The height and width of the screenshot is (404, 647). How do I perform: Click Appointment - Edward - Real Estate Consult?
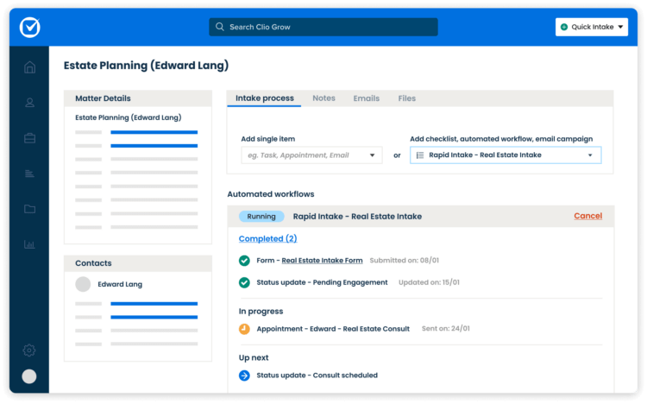(333, 329)
